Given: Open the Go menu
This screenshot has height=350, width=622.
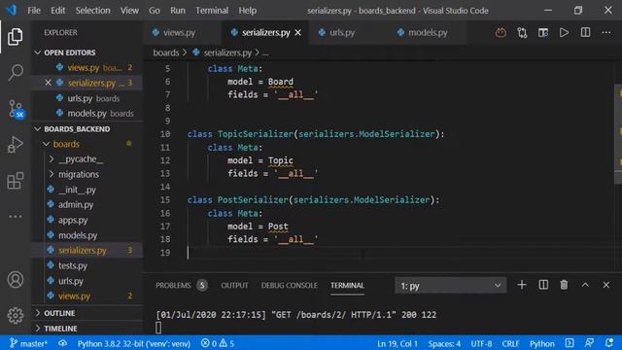Looking at the screenshot, I should click(x=155, y=11).
